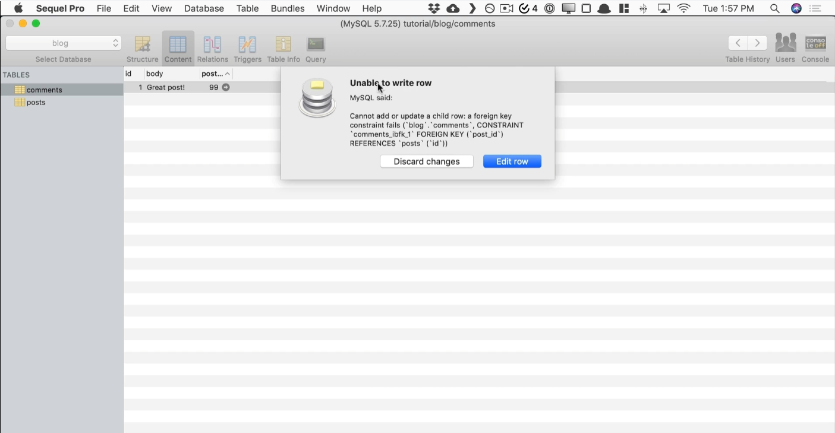The image size is (835, 433).
Task: Launch Siri from the menu bar
Action: tap(796, 8)
